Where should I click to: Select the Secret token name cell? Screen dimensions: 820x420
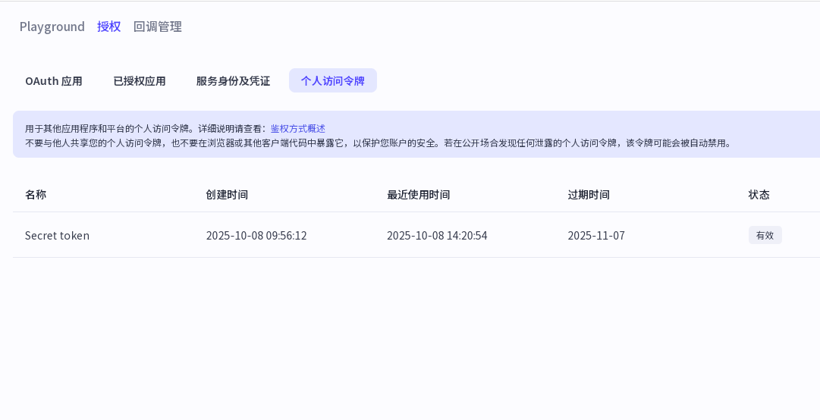tap(57, 236)
